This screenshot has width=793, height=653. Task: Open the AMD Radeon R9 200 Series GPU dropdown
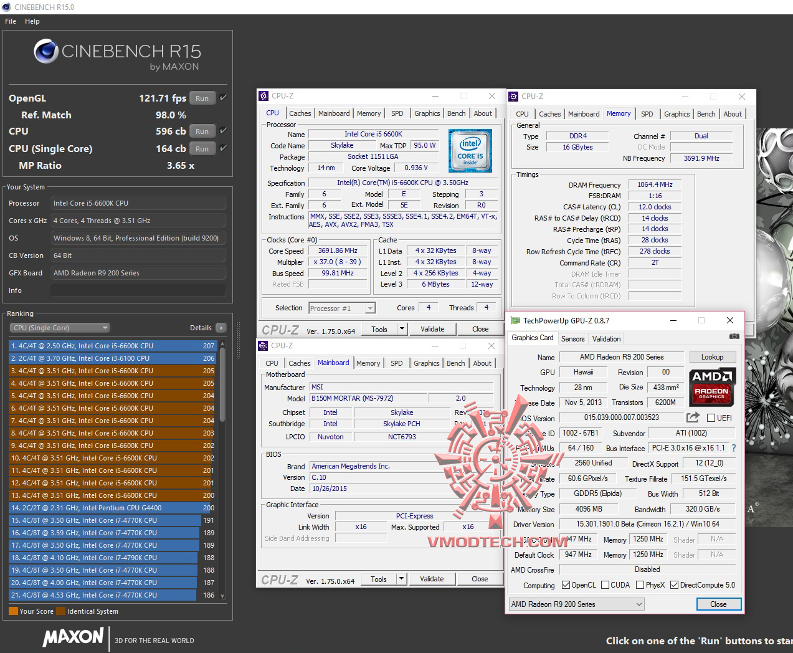[577, 604]
